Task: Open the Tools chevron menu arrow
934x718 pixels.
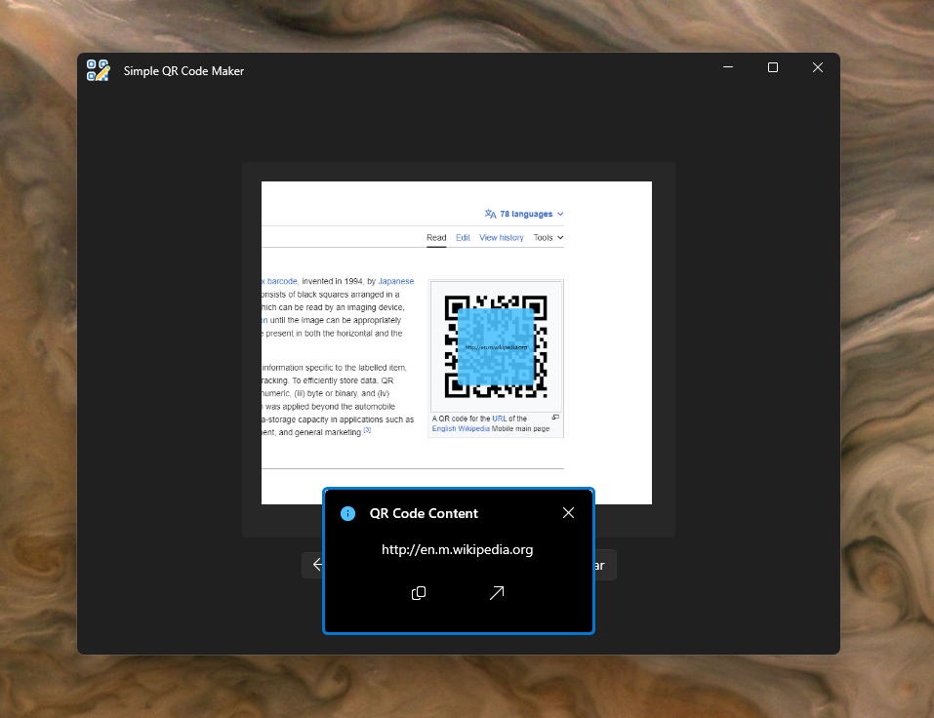Action: [560, 237]
